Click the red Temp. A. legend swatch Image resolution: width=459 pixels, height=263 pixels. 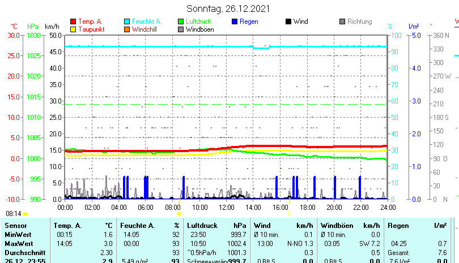[x=73, y=21]
